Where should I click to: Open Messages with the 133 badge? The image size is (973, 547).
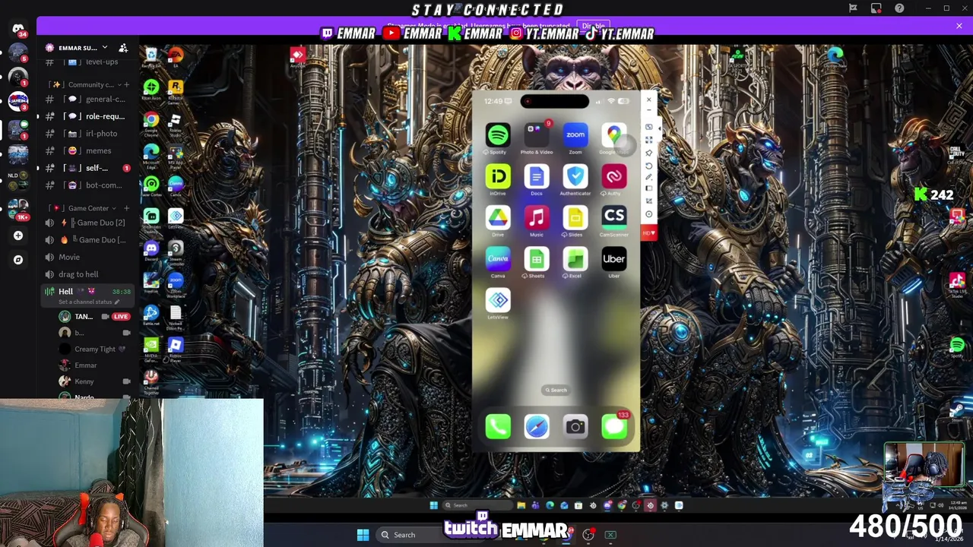[x=614, y=427]
